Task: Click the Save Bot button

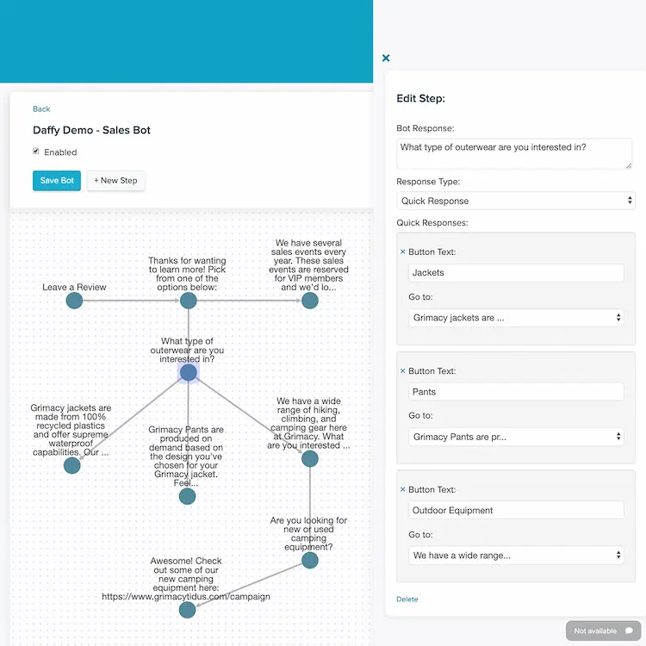Action: coord(57,181)
